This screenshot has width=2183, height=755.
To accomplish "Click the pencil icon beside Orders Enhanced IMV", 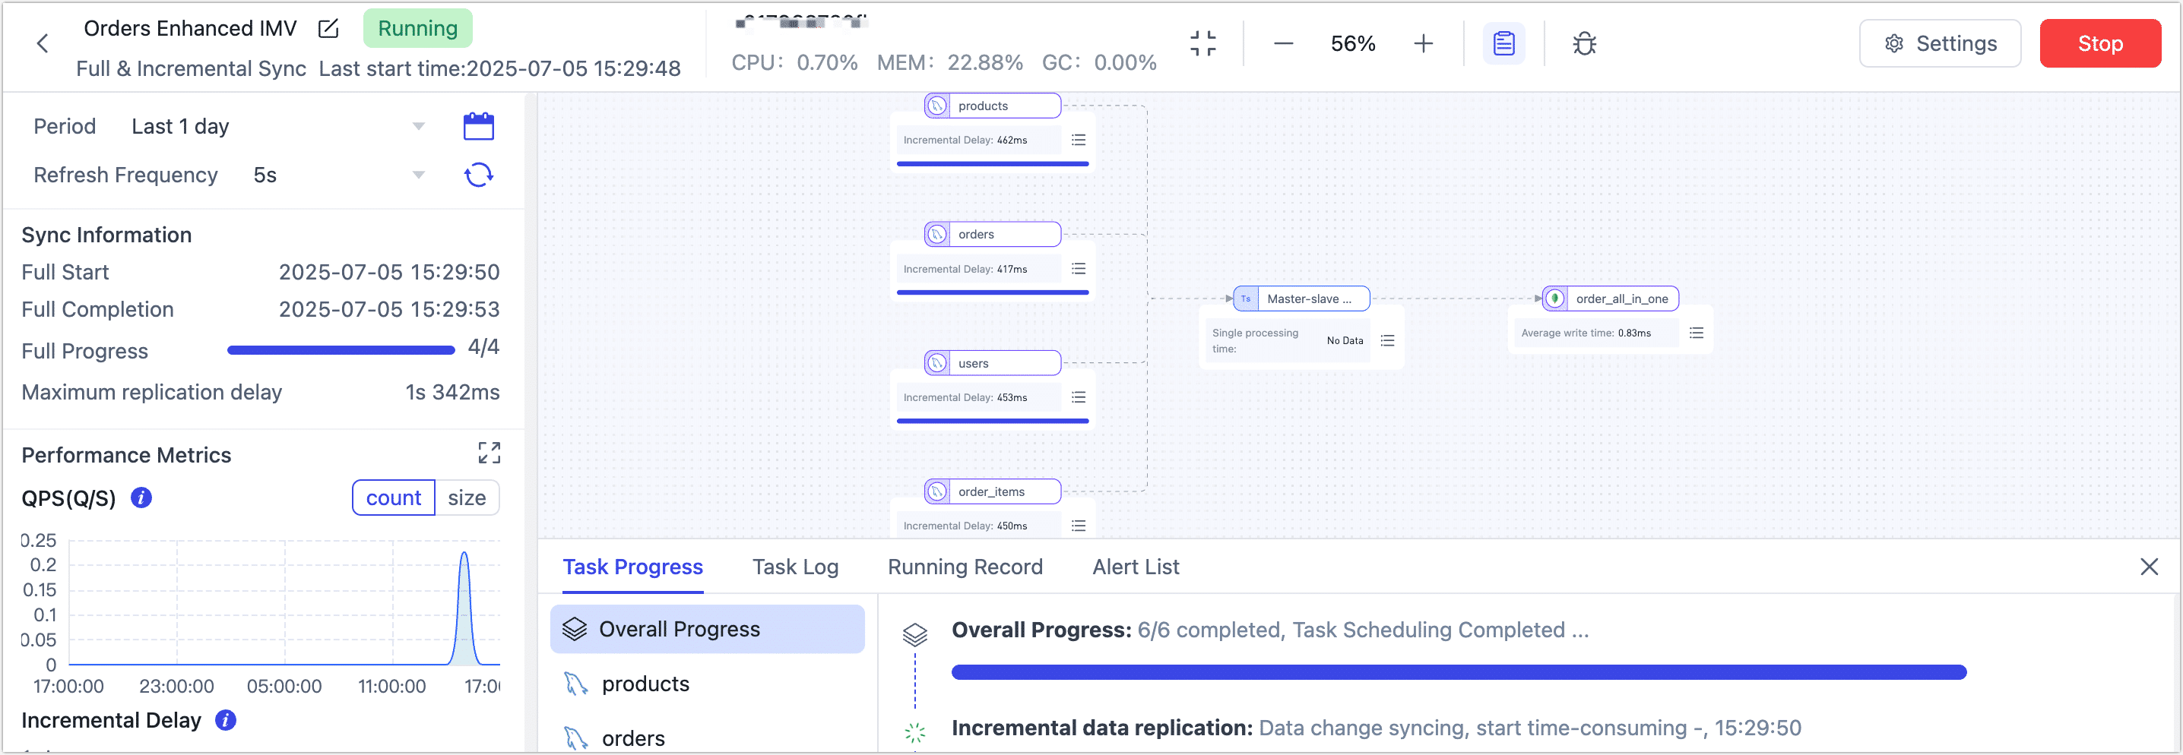I will 328,28.
